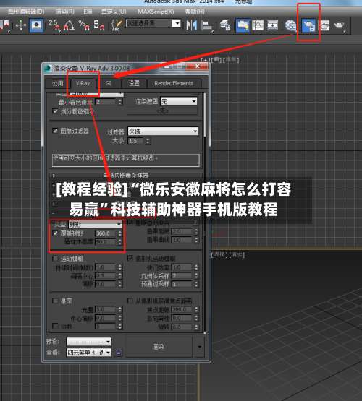The image size is (362, 401).
Task: Open the 帮助(H) menu
Action: (195, 12)
